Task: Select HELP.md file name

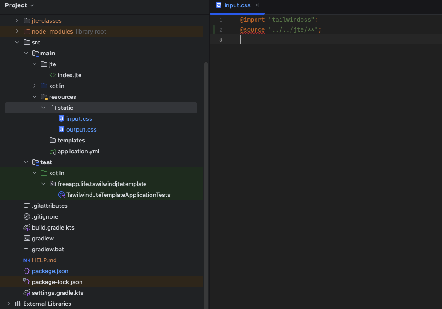Action: [x=44, y=260]
